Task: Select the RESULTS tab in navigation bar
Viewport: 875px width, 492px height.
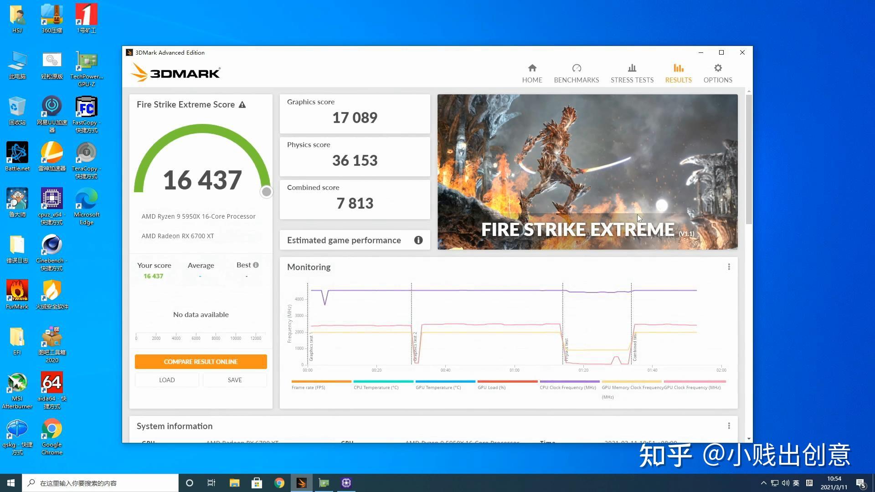Action: (x=679, y=73)
